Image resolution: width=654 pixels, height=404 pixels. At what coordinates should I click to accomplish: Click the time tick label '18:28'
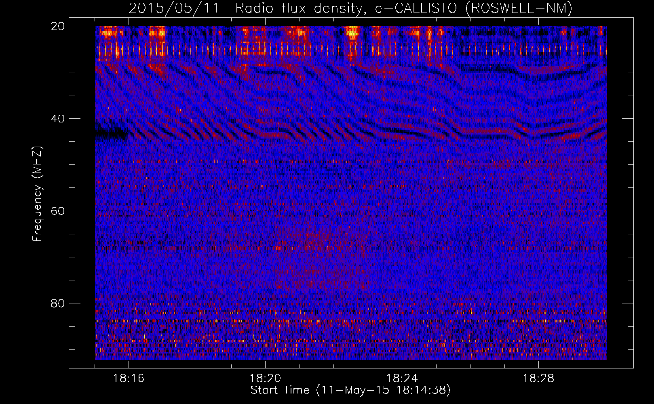(539, 379)
